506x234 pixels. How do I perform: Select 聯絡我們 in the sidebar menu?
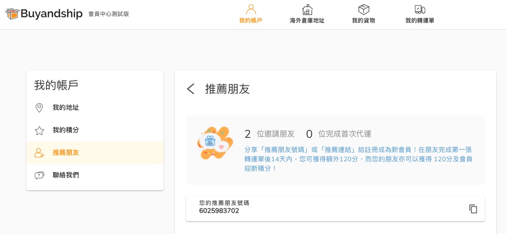tap(95, 175)
